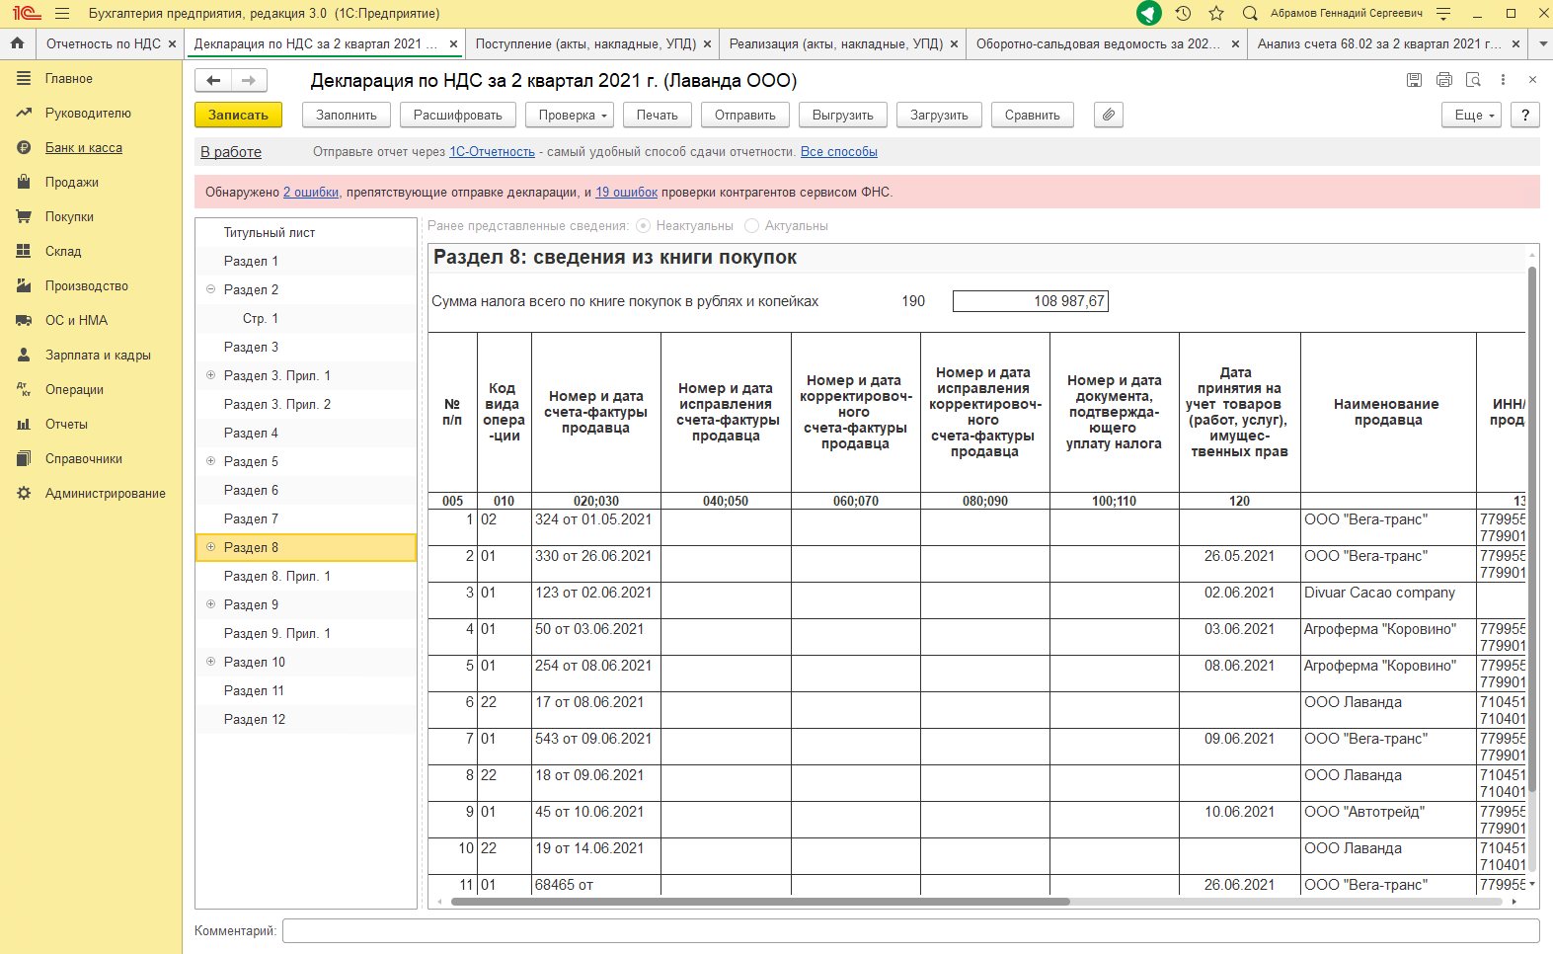This screenshot has height=954, width=1553.
Task: Open the Главное menu section
Action: point(69,79)
